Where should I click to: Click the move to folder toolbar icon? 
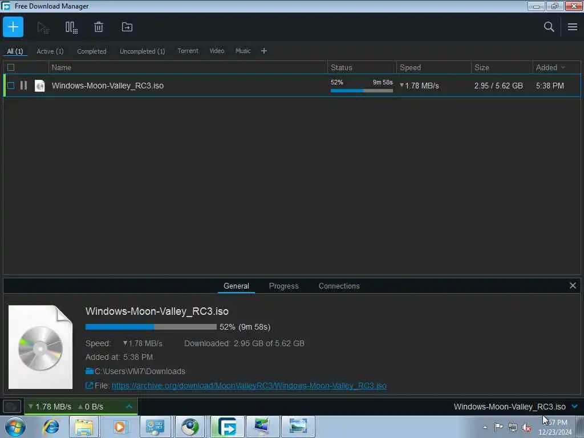pos(127,27)
